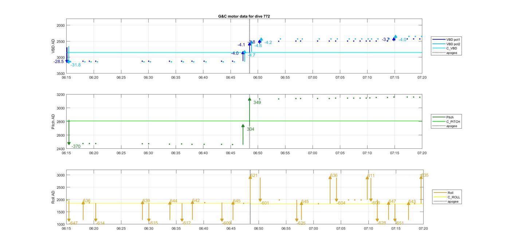
Task: Click the '3500' tick on VBD axis
Action: (60, 73)
